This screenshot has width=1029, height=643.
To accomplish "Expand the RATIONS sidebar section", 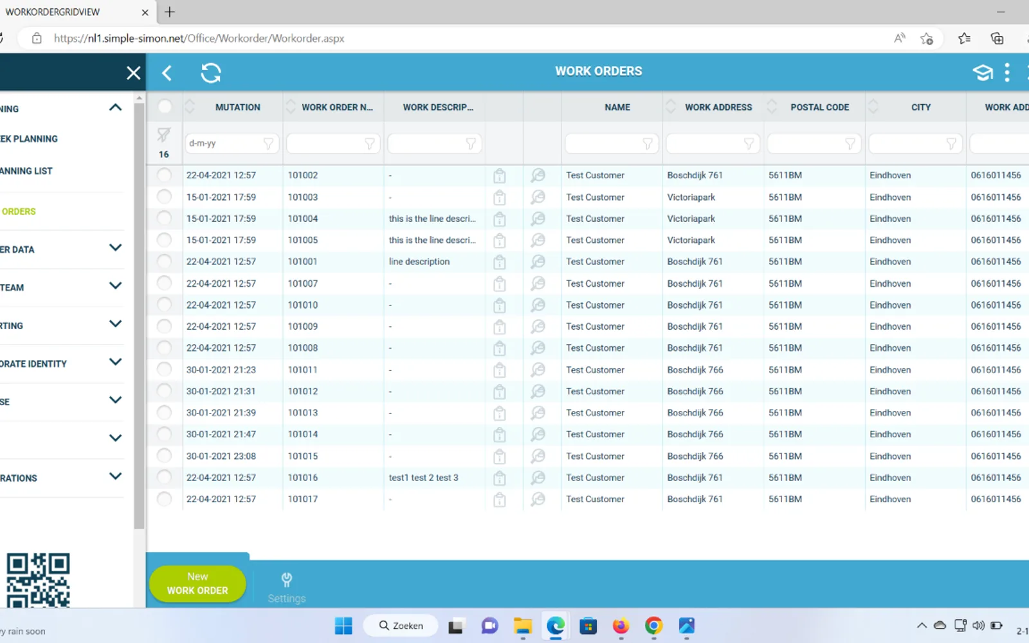I will [x=115, y=476].
